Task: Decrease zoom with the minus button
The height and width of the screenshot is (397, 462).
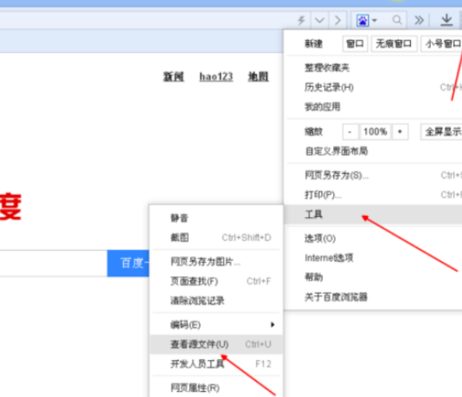Action: pos(350,132)
